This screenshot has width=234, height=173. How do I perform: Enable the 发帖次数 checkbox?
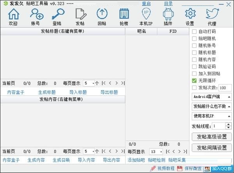pos(194,87)
